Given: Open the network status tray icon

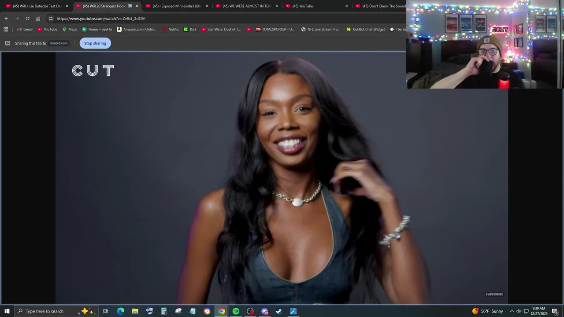Looking at the screenshot, I should pyautogui.click(x=526, y=311).
